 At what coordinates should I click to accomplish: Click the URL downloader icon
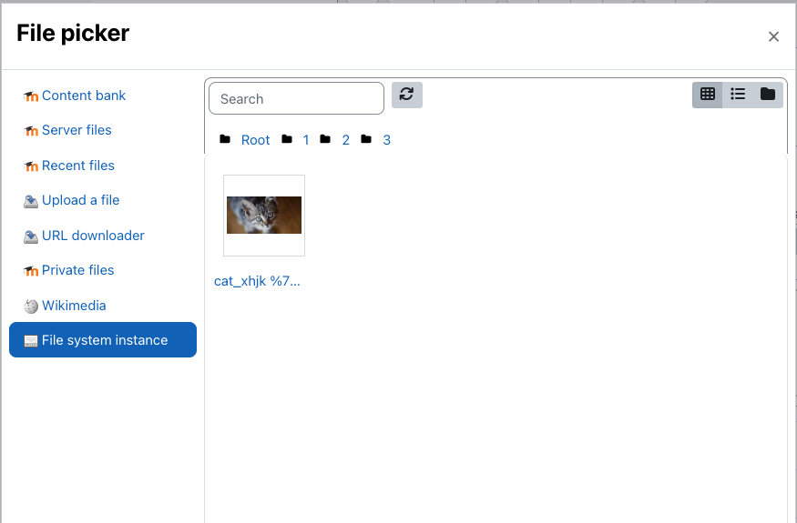(x=31, y=236)
